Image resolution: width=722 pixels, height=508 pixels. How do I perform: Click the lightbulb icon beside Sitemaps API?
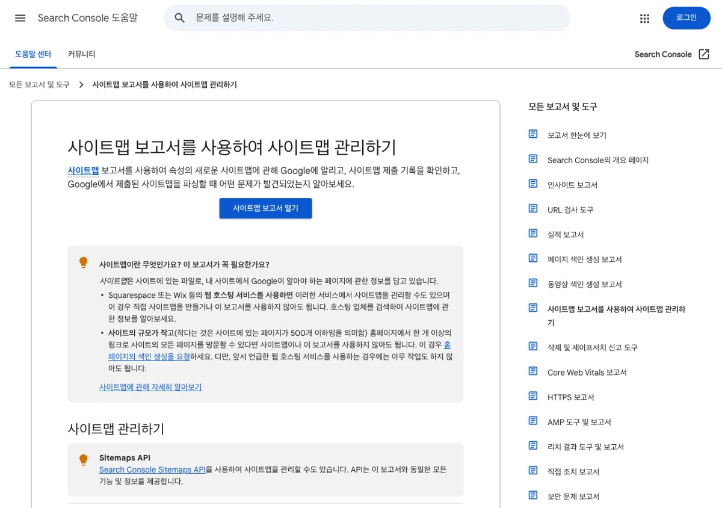point(84,460)
